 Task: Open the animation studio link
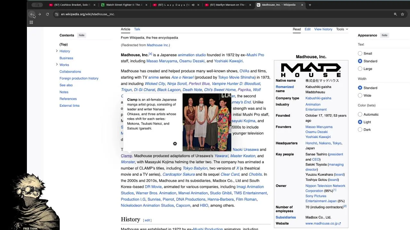tap(192, 55)
